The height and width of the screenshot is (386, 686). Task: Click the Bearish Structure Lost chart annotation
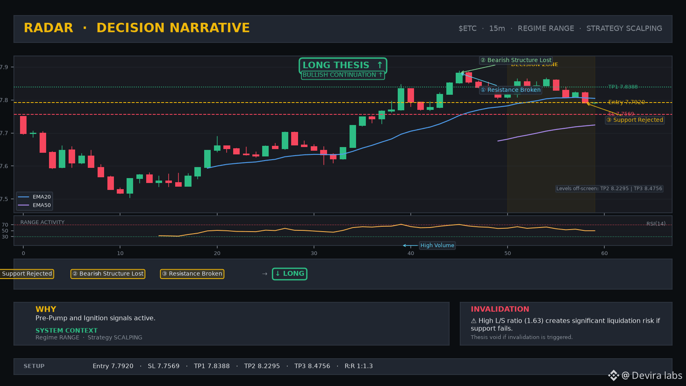516,60
